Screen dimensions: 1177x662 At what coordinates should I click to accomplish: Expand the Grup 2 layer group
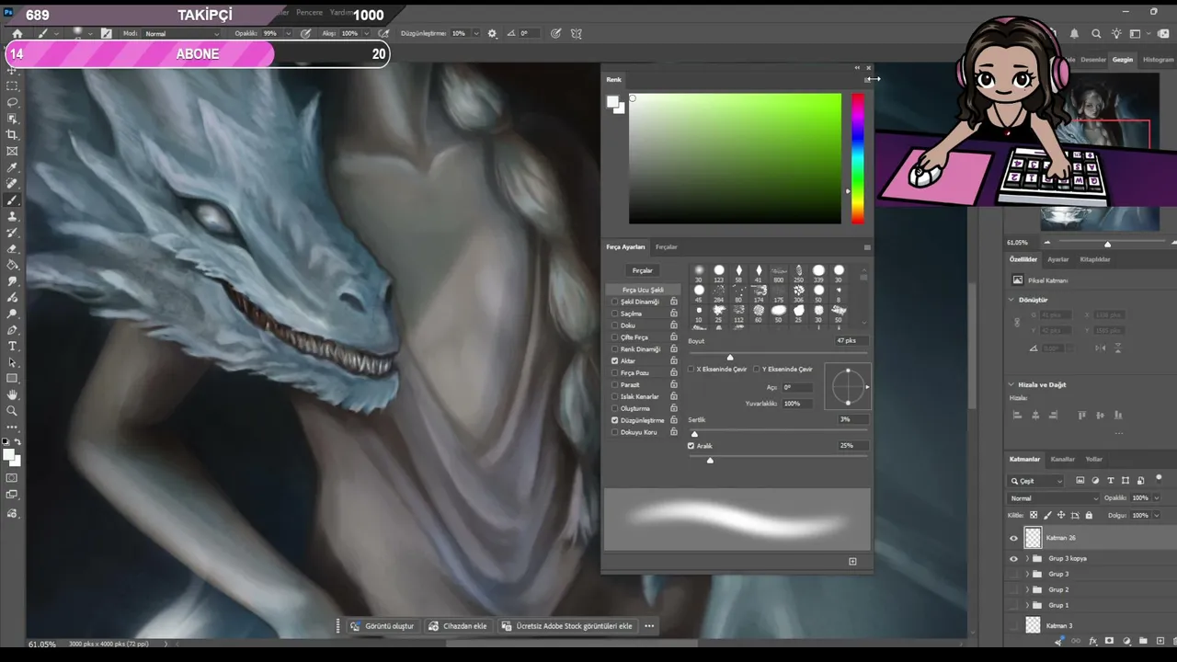coord(1027,589)
